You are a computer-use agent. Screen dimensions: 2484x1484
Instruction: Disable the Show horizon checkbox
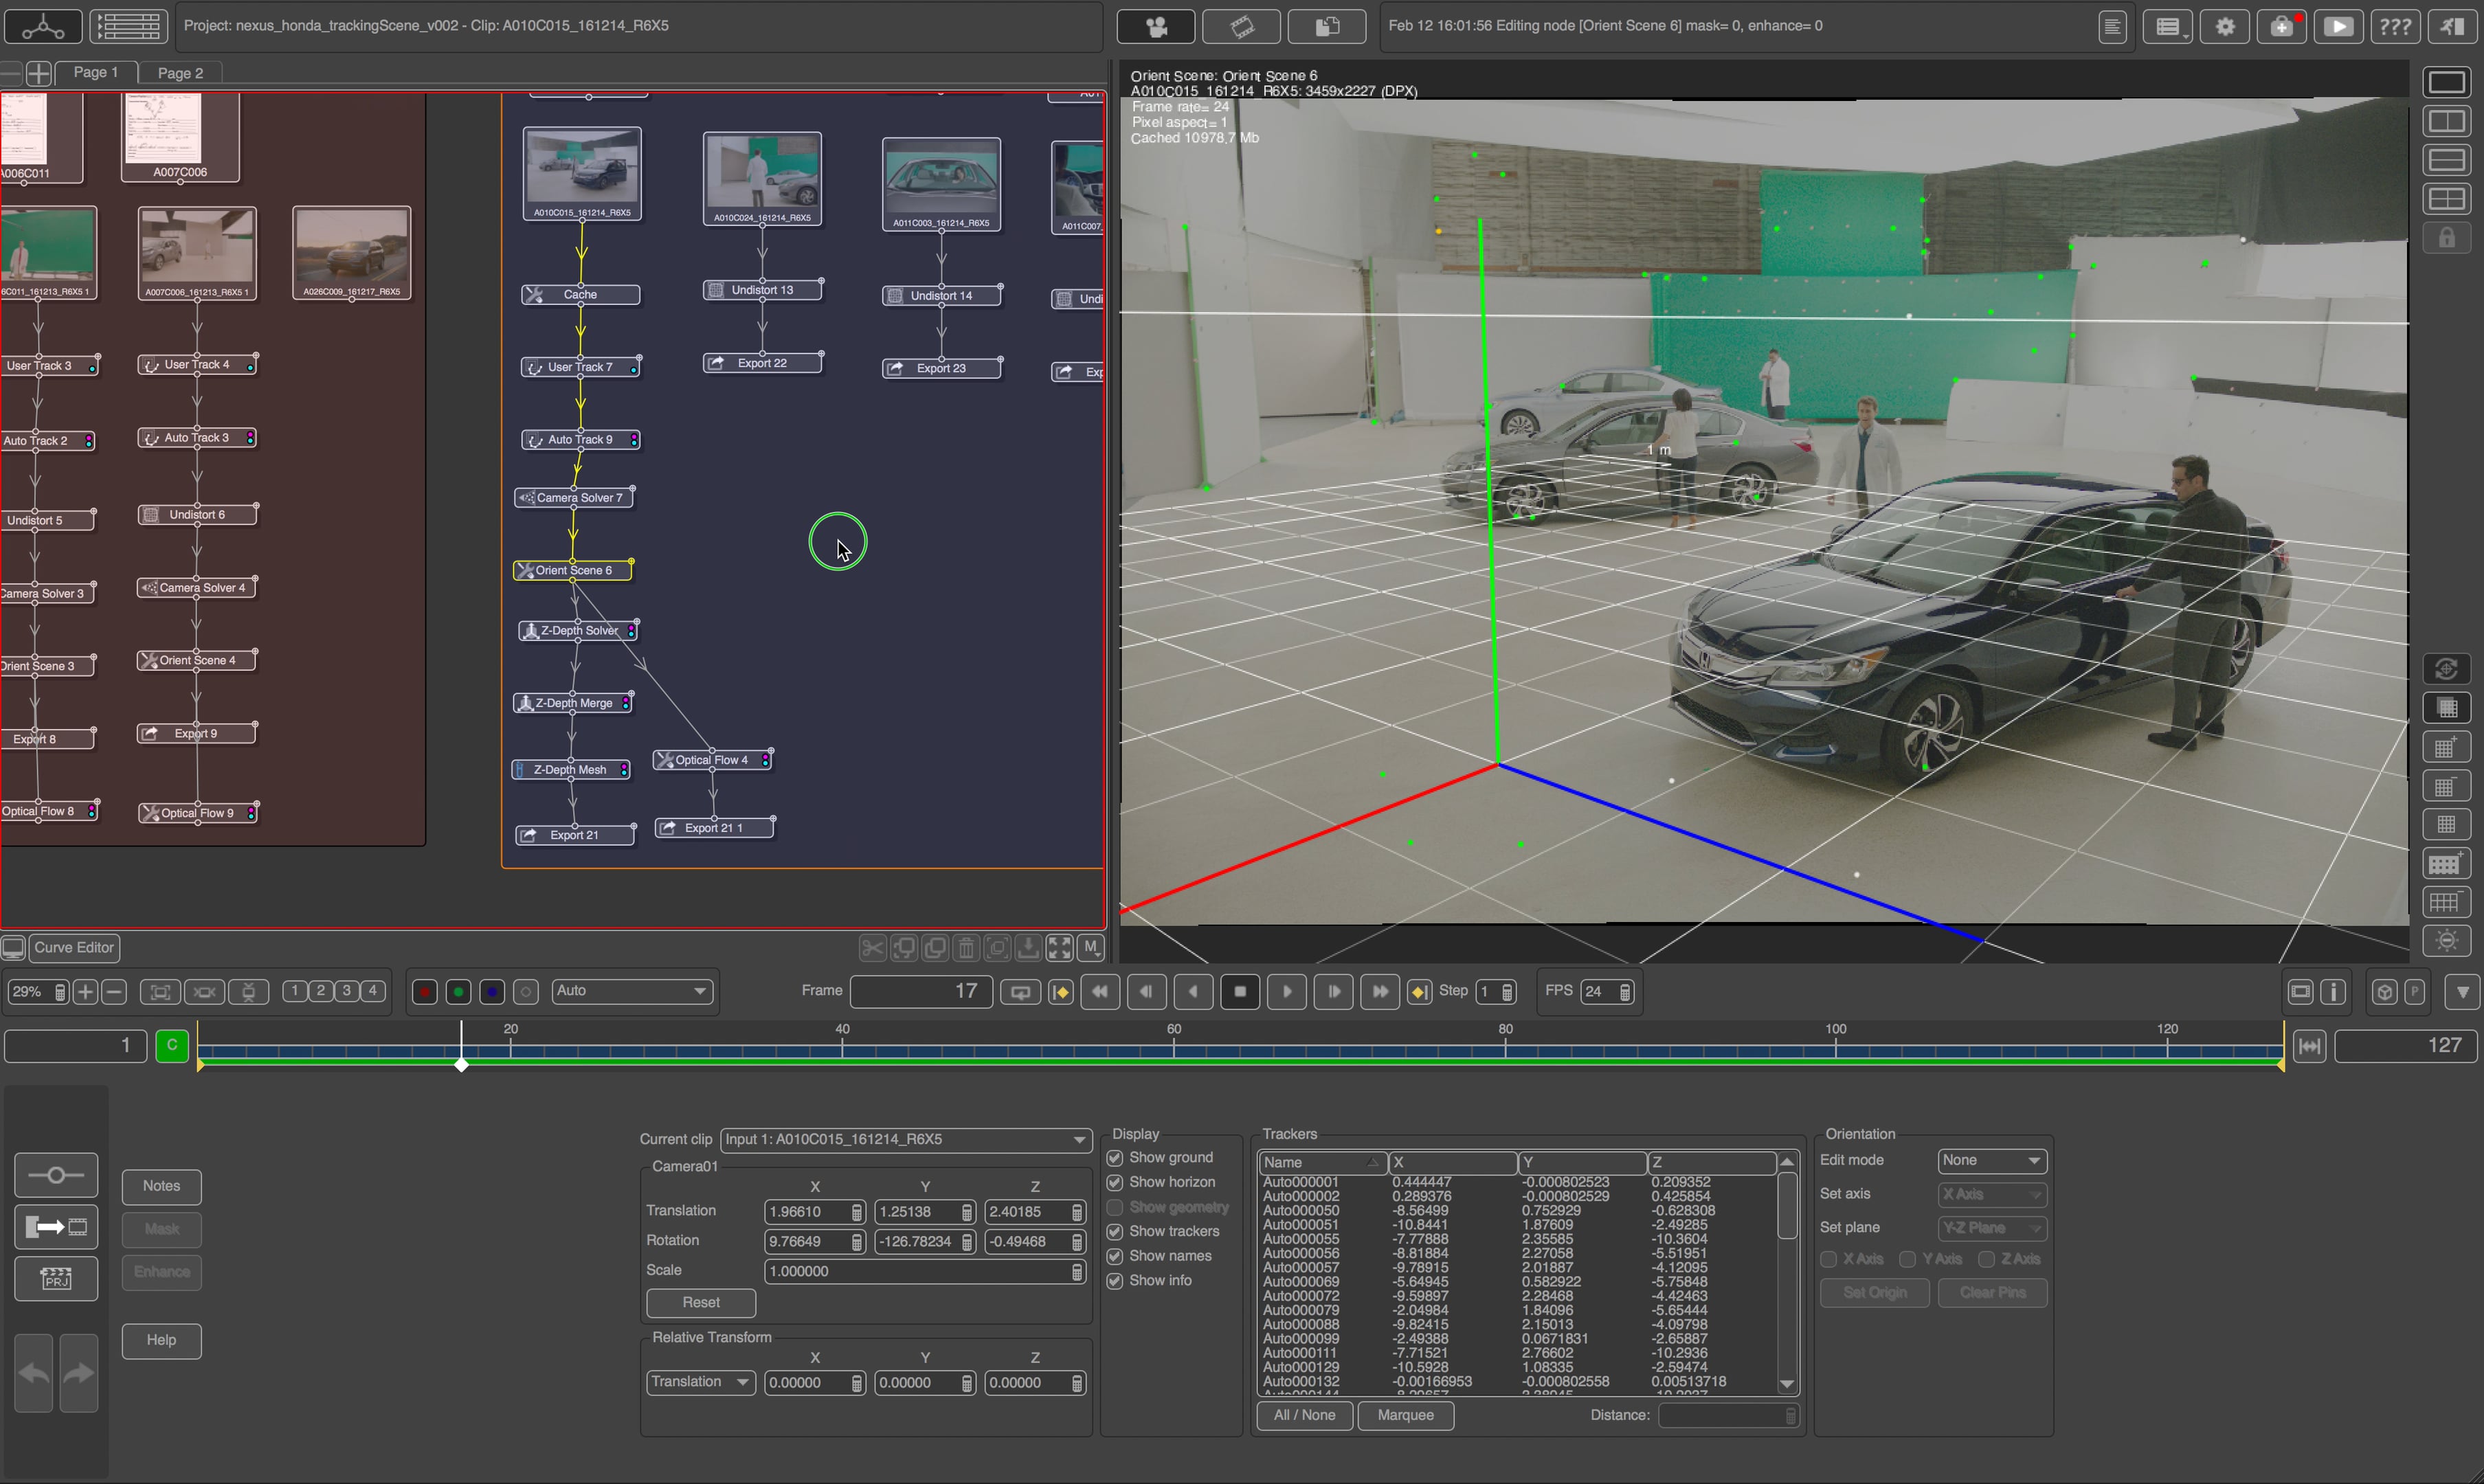[1115, 1182]
